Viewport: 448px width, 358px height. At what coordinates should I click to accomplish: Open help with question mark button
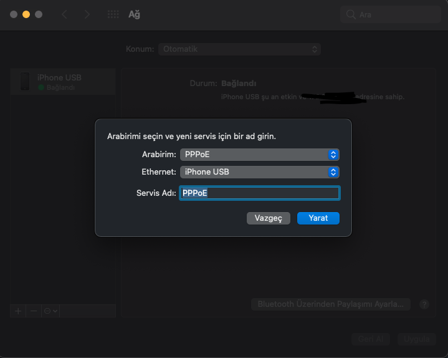[424, 304]
